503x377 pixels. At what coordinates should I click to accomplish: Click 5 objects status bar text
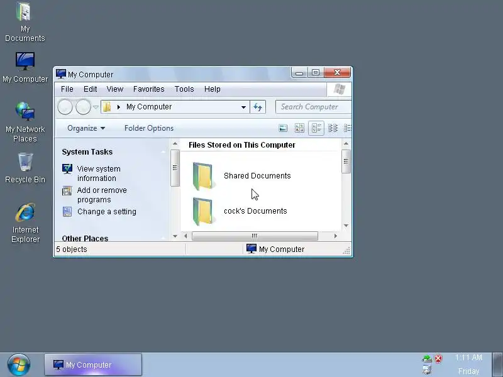coord(72,249)
